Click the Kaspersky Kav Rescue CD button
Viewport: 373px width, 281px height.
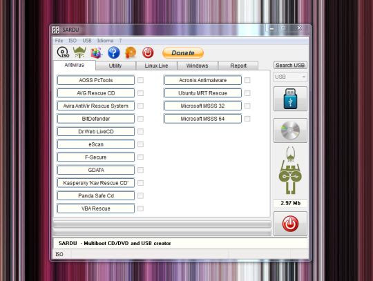point(96,183)
